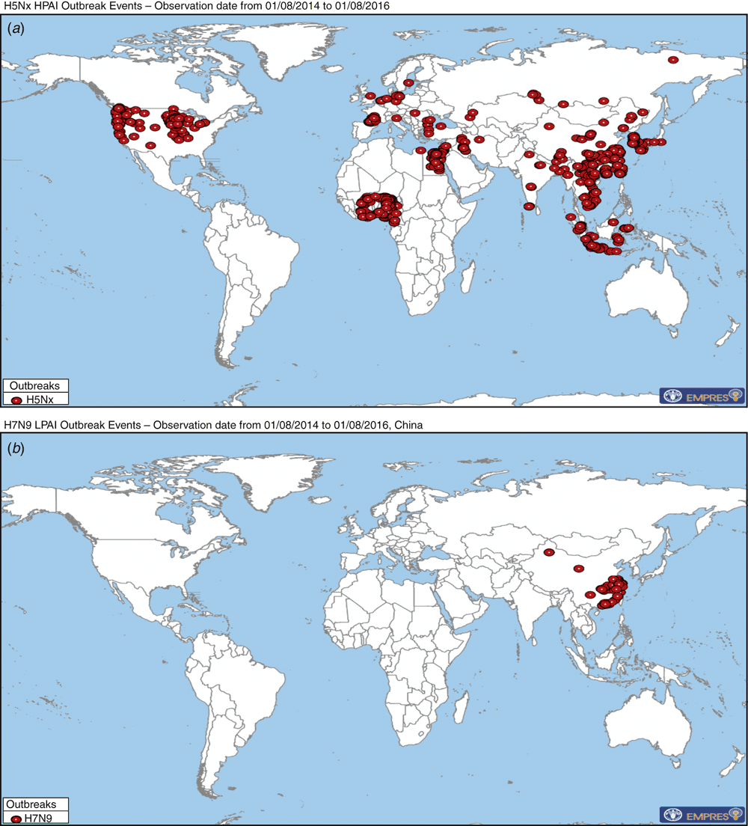Image resolution: width=748 pixels, height=826 pixels.
Task: Click the 'H5Nx' legend label
Action: click(x=40, y=400)
